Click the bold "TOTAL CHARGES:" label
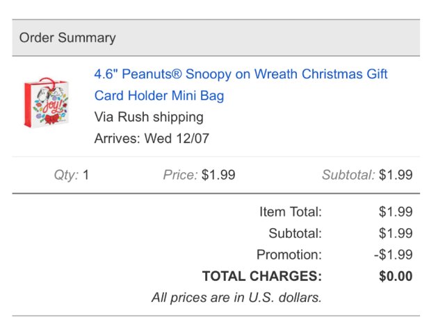445x333 pixels. pyautogui.click(x=262, y=276)
